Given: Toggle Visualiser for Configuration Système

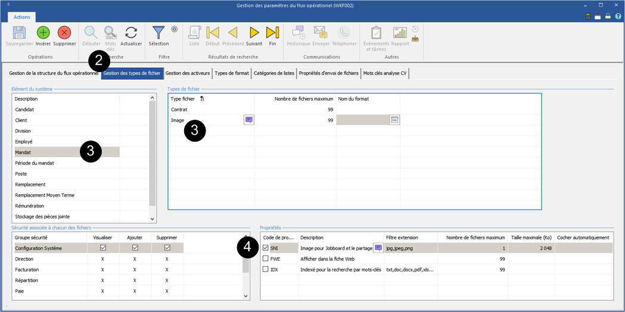Looking at the screenshot, I should pyautogui.click(x=103, y=248).
